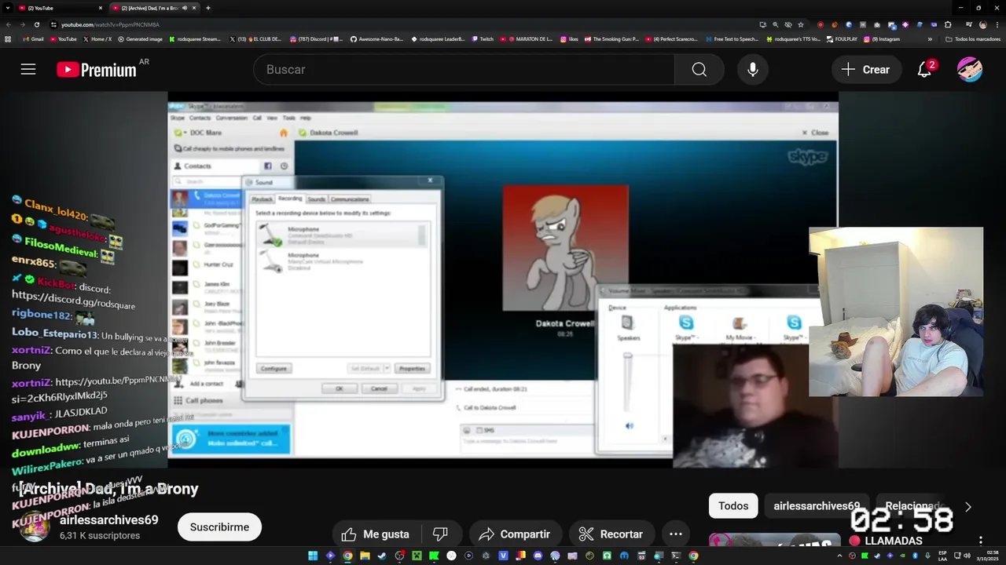This screenshot has height=565, width=1006.
Task: Open Discord from the taskbar
Action: (538, 556)
